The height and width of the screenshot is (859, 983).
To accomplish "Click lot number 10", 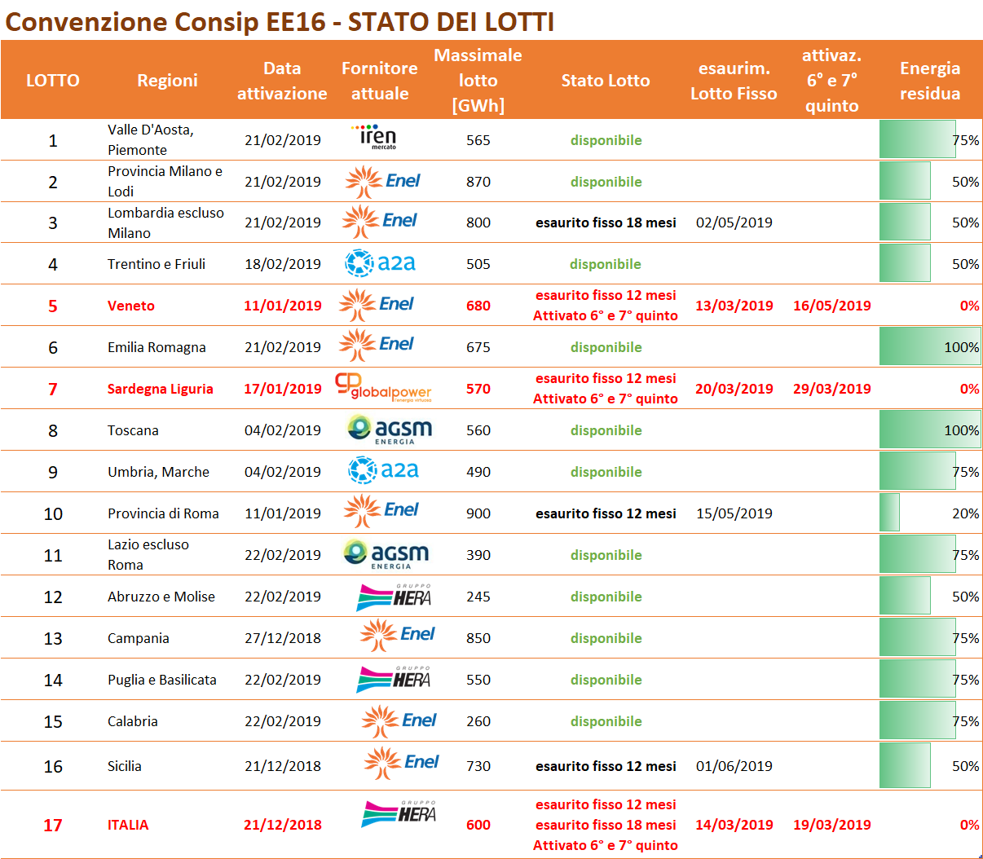I will click(53, 513).
